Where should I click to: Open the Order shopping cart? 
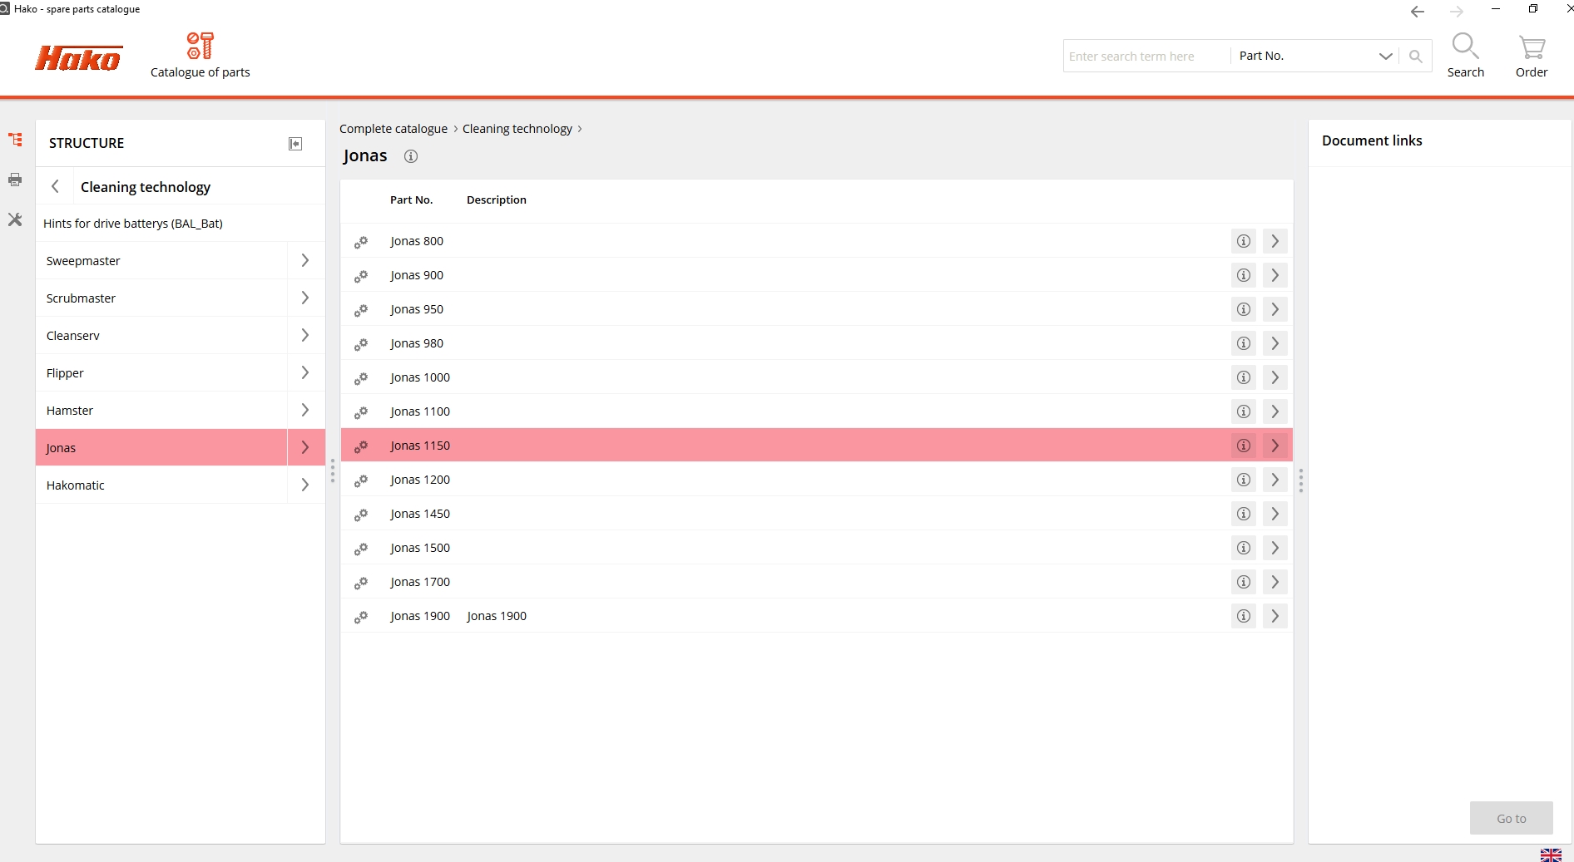pos(1531,55)
